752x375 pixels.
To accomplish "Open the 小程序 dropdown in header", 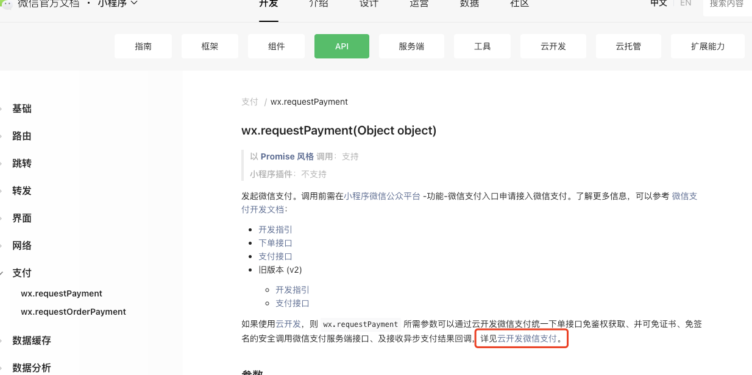I will tap(118, 4).
